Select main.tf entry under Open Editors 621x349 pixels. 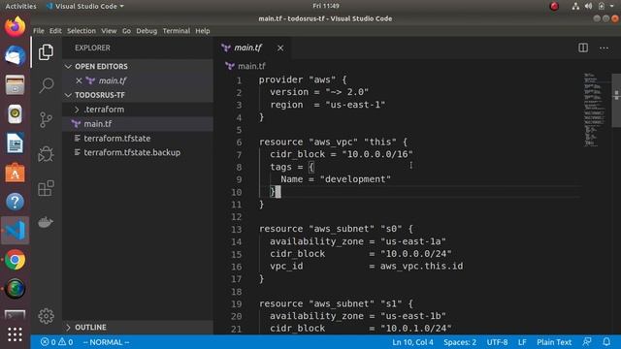[138, 80]
